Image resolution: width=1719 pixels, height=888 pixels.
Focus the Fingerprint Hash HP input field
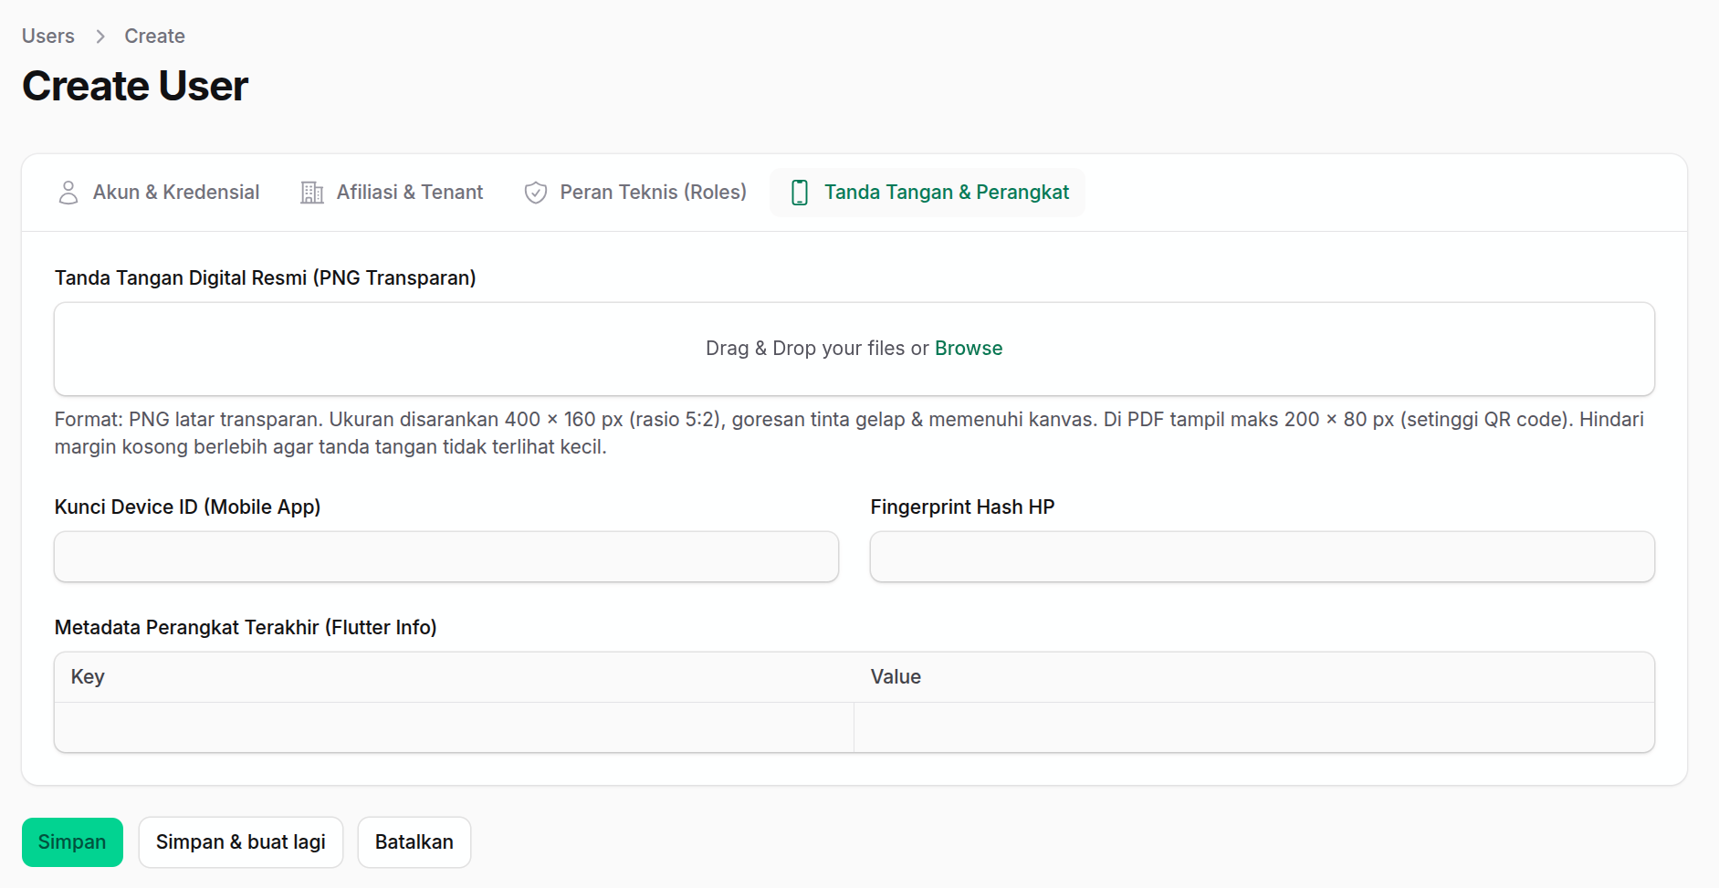pyautogui.click(x=1263, y=557)
